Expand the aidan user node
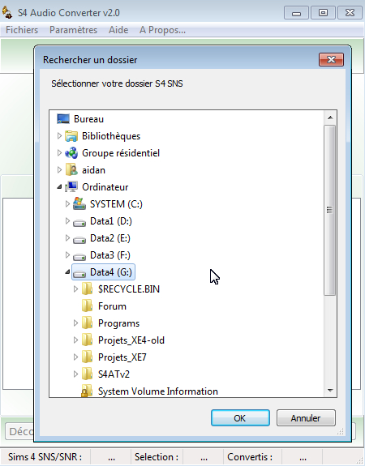365x466 pixels. point(59,169)
